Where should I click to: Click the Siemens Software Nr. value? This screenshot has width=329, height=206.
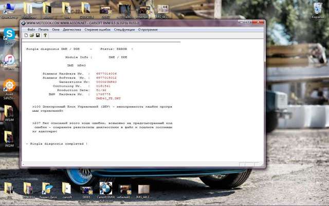[x=106, y=78]
